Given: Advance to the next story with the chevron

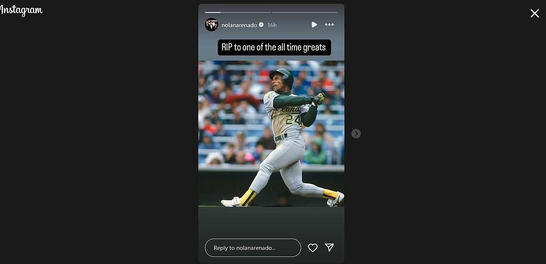Looking at the screenshot, I should pyautogui.click(x=356, y=134).
